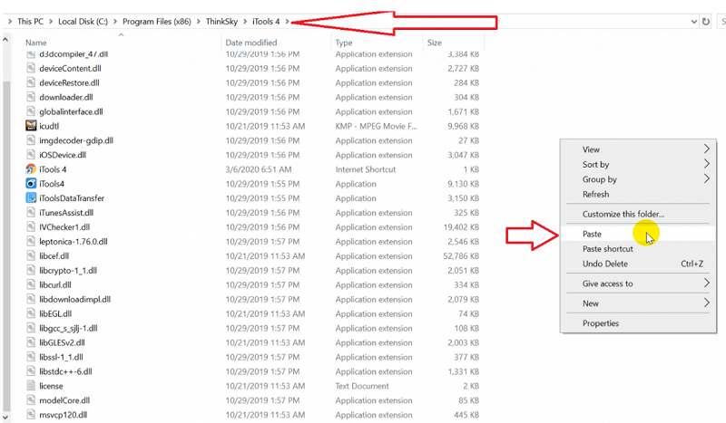Select the icudtl KMP media file icon
The height and width of the screenshot is (423, 726).
(x=31, y=126)
